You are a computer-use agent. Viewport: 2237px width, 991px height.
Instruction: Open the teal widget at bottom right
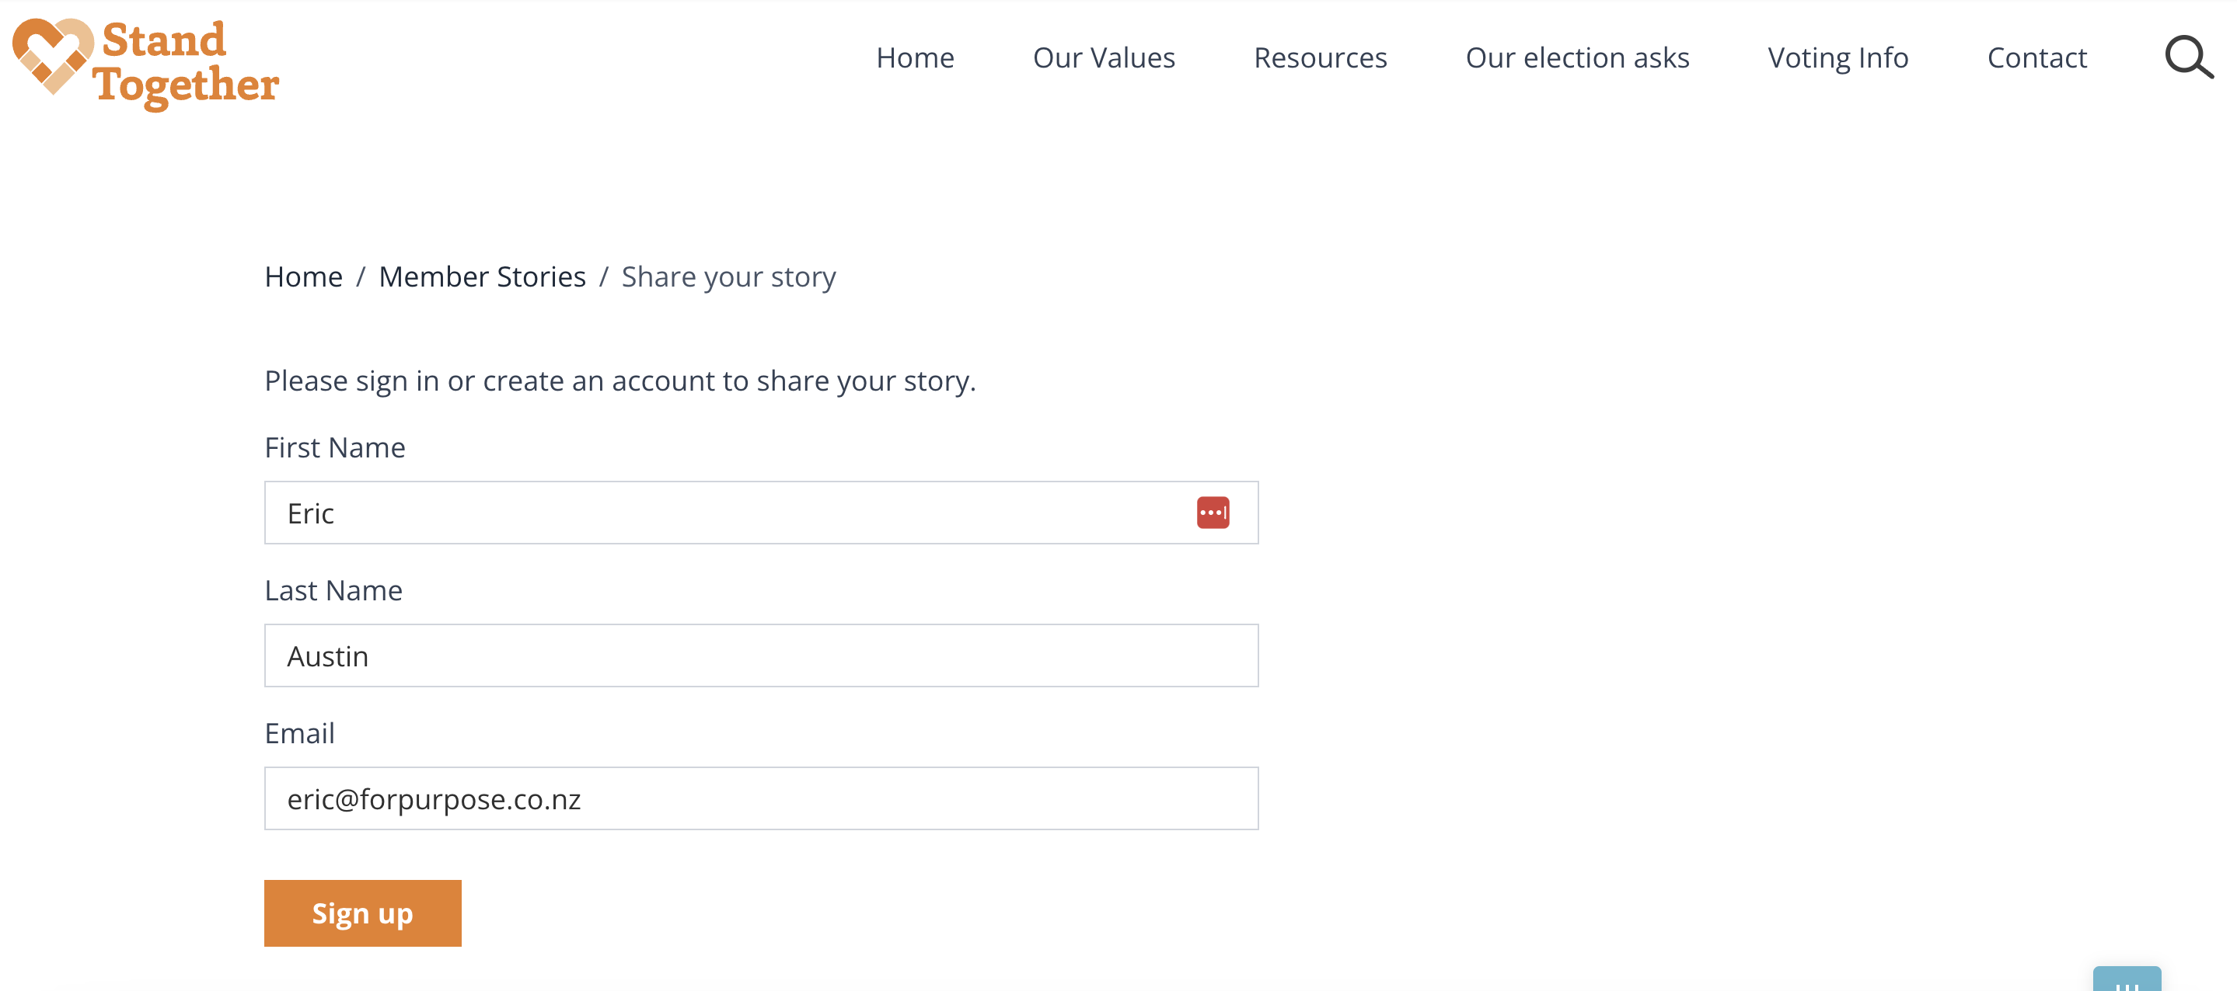click(2126, 979)
